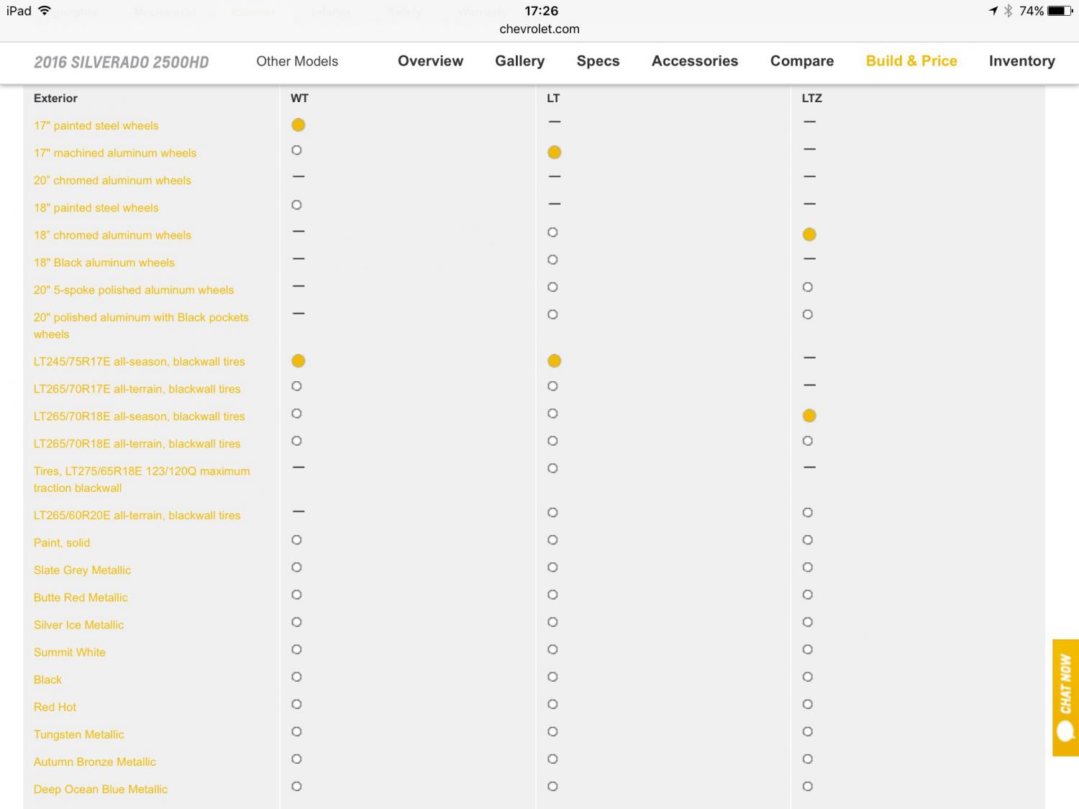1079x809 pixels.
Task: Open the Butte Red Metallic link
Action: 81,598
